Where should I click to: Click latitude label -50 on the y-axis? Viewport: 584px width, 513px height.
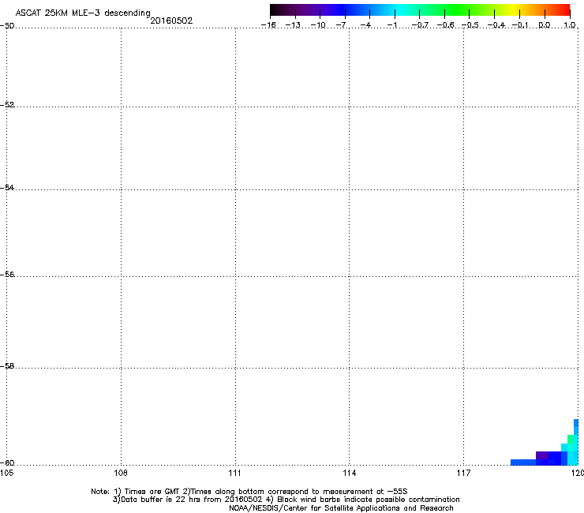point(7,26)
